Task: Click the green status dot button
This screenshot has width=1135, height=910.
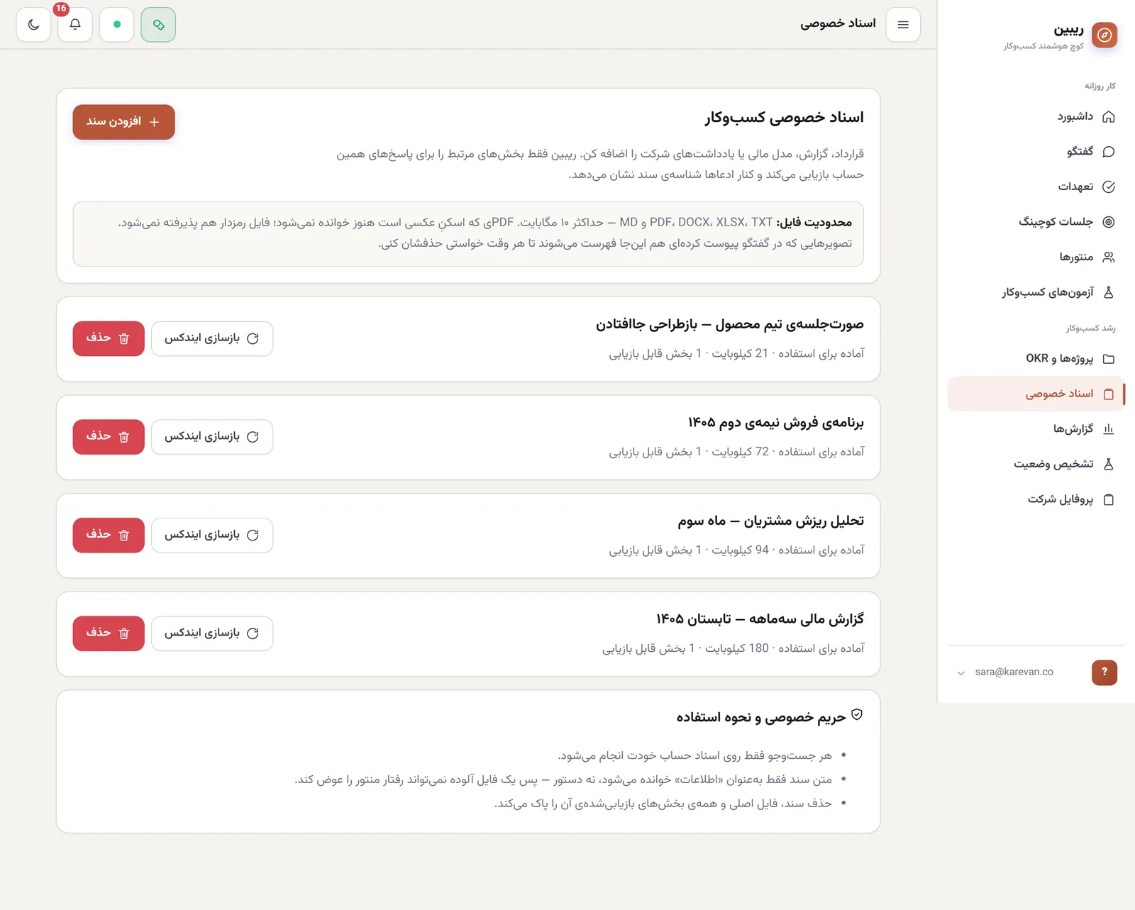Action: pyautogui.click(x=117, y=25)
